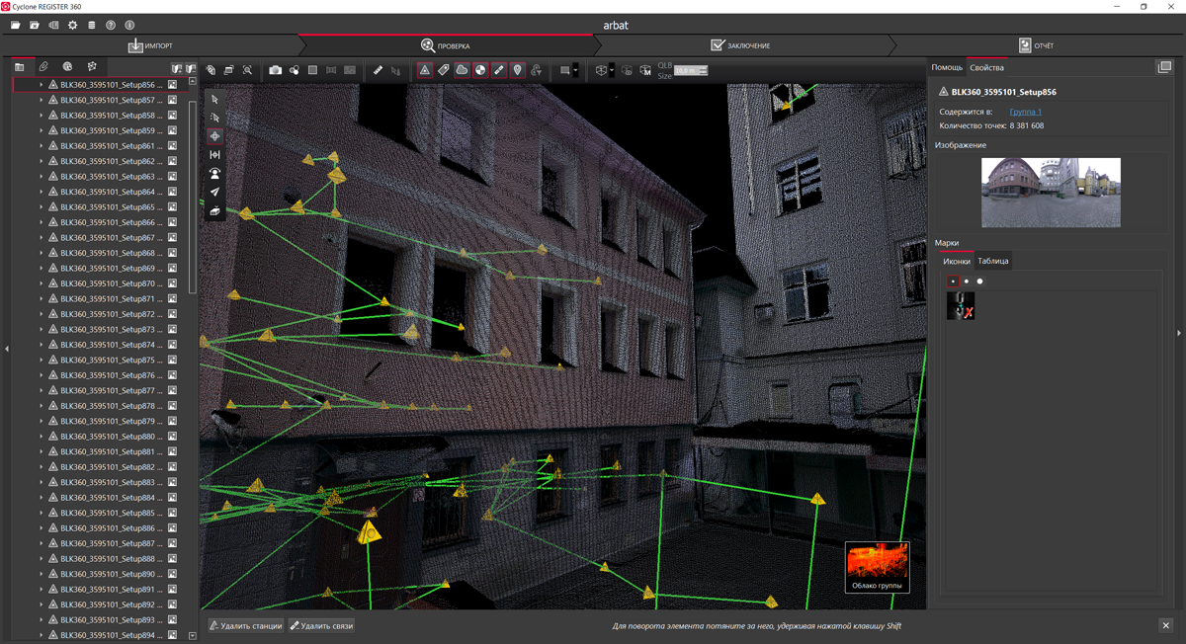Image resolution: width=1186 pixels, height=644 pixels.
Task: Toggle the geotag pin display
Action: [x=517, y=70]
